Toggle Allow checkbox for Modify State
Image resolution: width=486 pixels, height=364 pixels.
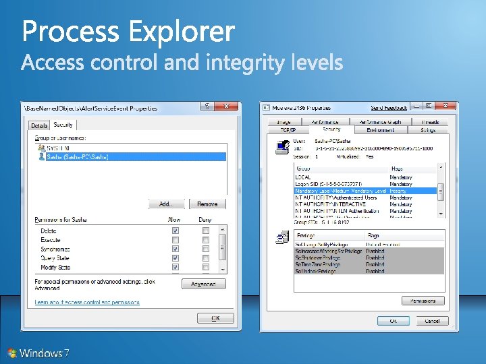point(175,267)
